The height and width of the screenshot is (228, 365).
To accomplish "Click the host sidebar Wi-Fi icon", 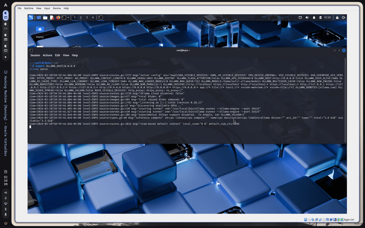I will coord(6,203).
